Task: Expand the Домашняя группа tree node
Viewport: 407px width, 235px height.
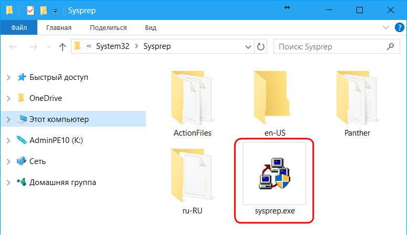Action: coord(8,182)
